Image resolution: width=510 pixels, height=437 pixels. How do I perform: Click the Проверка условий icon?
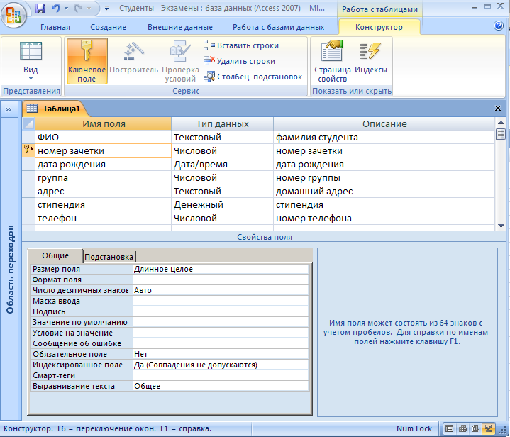[x=180, y=51]
